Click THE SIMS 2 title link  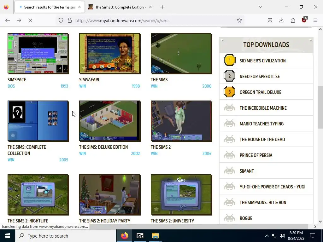[161, 147]
